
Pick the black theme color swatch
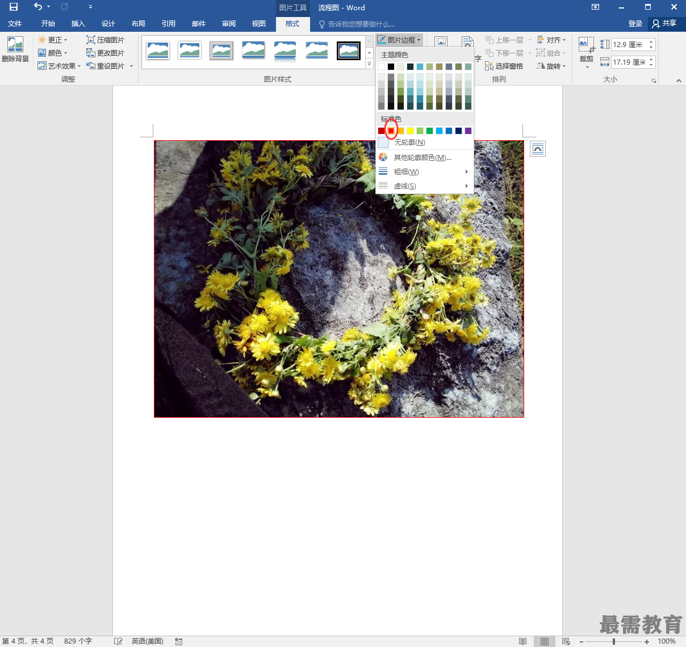(391, 66)
